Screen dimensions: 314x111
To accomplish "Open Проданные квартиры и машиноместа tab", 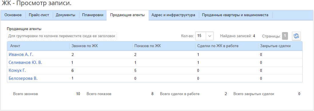I will (x=235, y=15).
